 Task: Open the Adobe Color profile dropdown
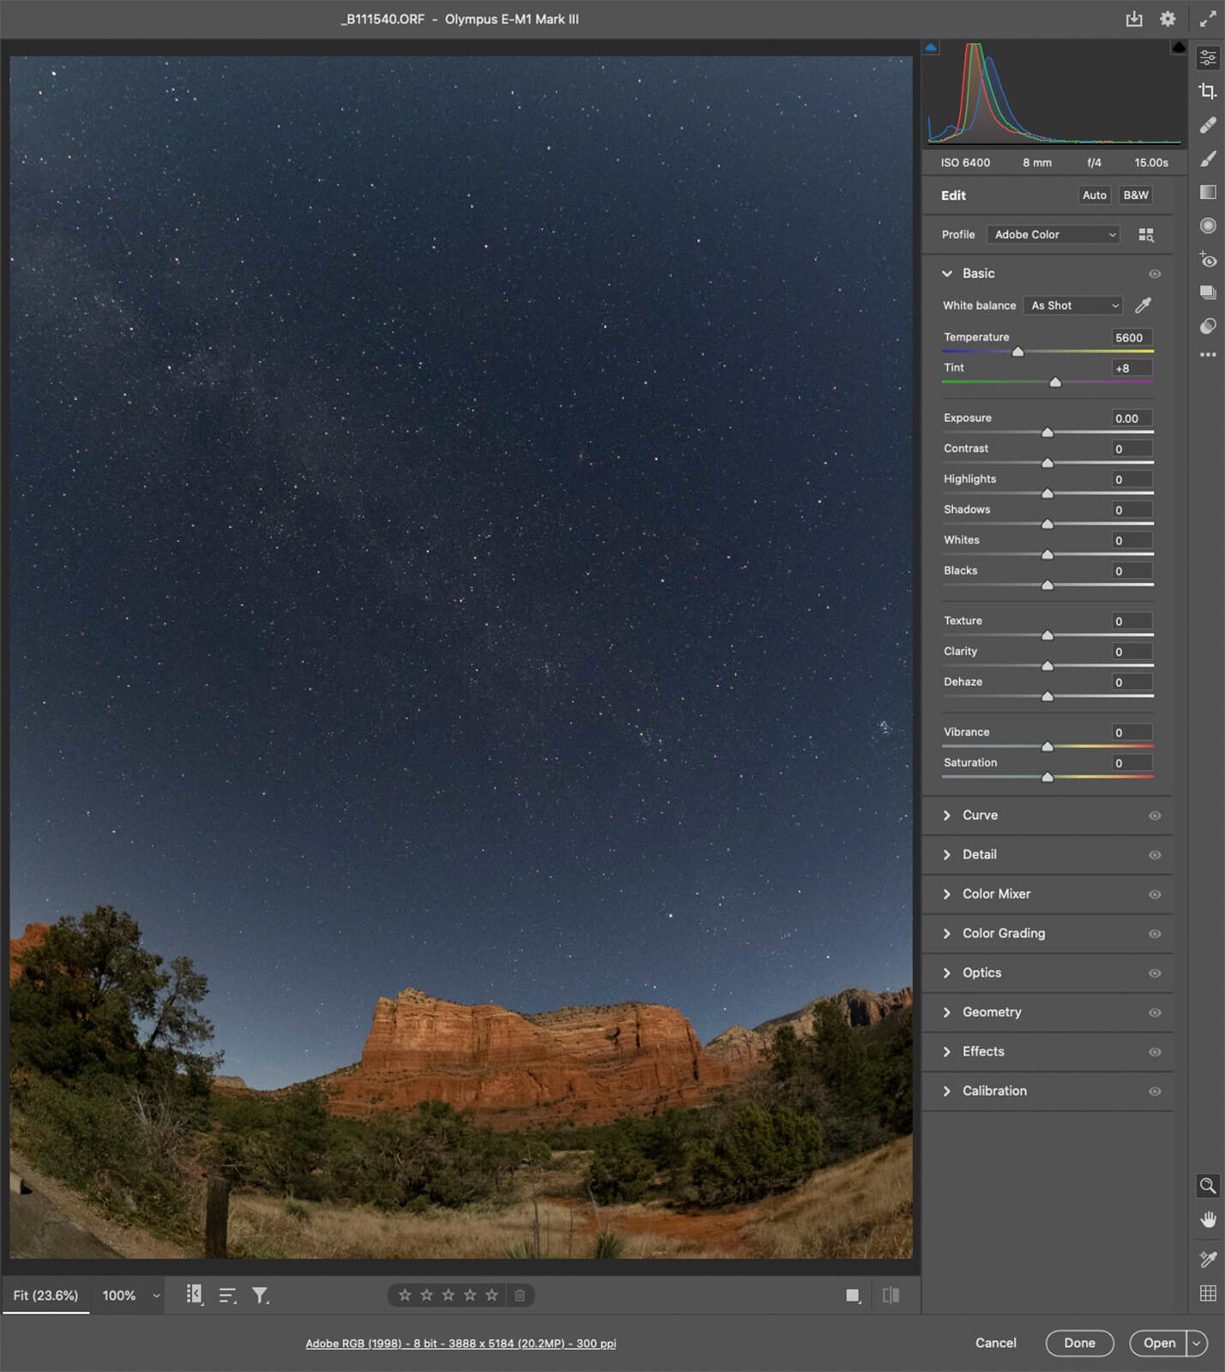pyautogui.click(x=1054, y=235)
